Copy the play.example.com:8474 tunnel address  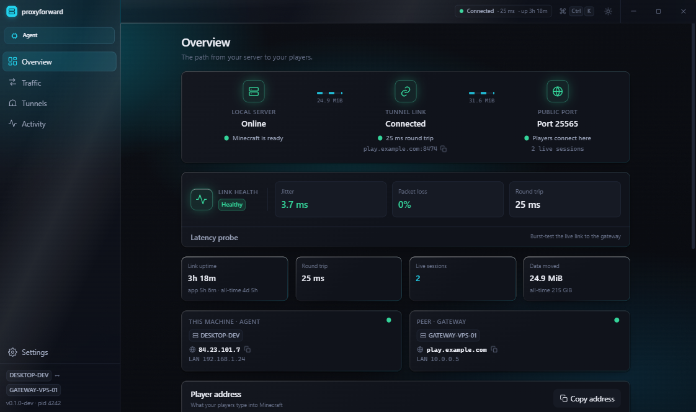click(444, 149)
